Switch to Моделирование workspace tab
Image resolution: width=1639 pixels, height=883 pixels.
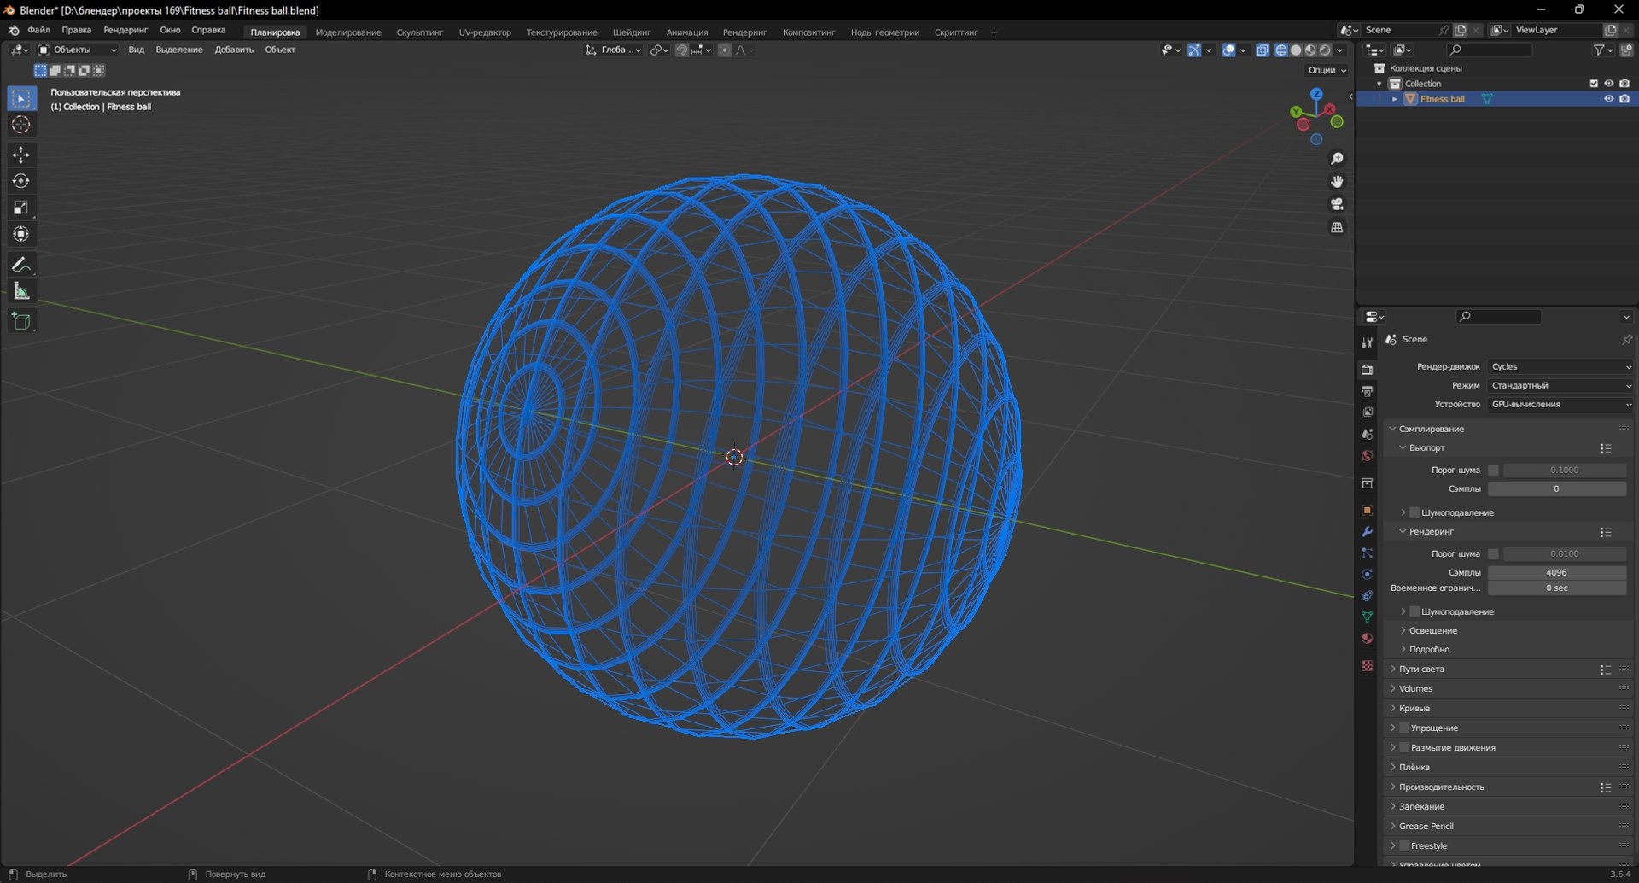click(x=348, y=32)
